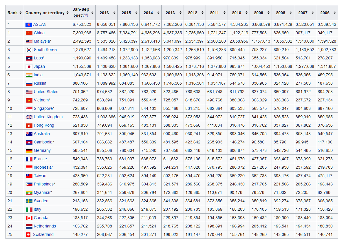Image resolution: width=344 pixels, height=244 pixels.
Task: Sort by Jan-Sep 2017 column arrows
Action: tap(92, 13)
